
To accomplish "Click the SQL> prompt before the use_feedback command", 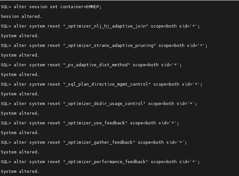I will click(6, 123).
